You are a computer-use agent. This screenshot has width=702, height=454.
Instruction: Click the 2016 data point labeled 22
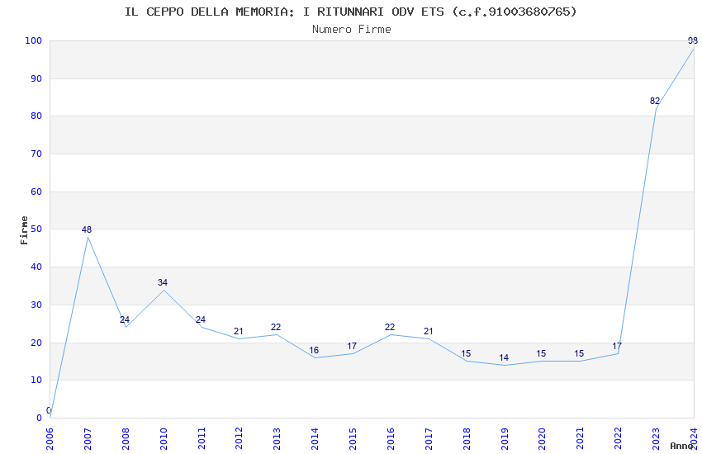(391, 334)
